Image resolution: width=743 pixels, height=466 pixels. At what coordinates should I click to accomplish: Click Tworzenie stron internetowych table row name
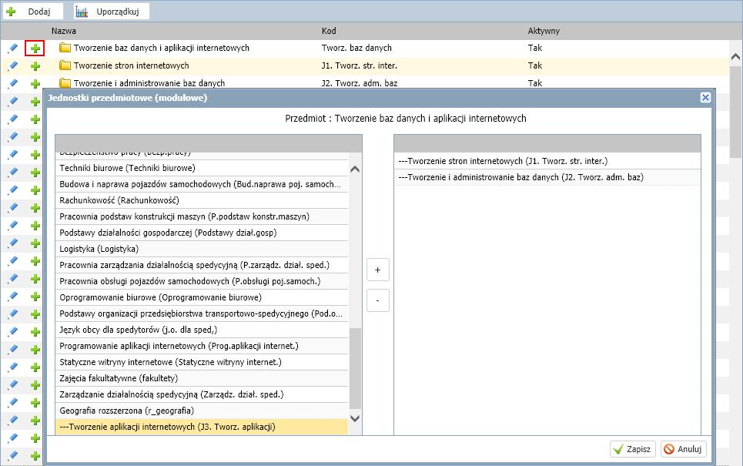[131, 65]
